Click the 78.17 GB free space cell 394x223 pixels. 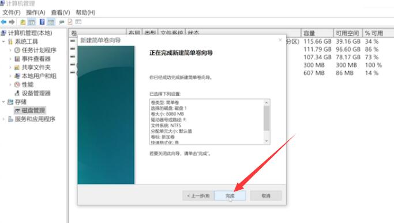[348, 57]
